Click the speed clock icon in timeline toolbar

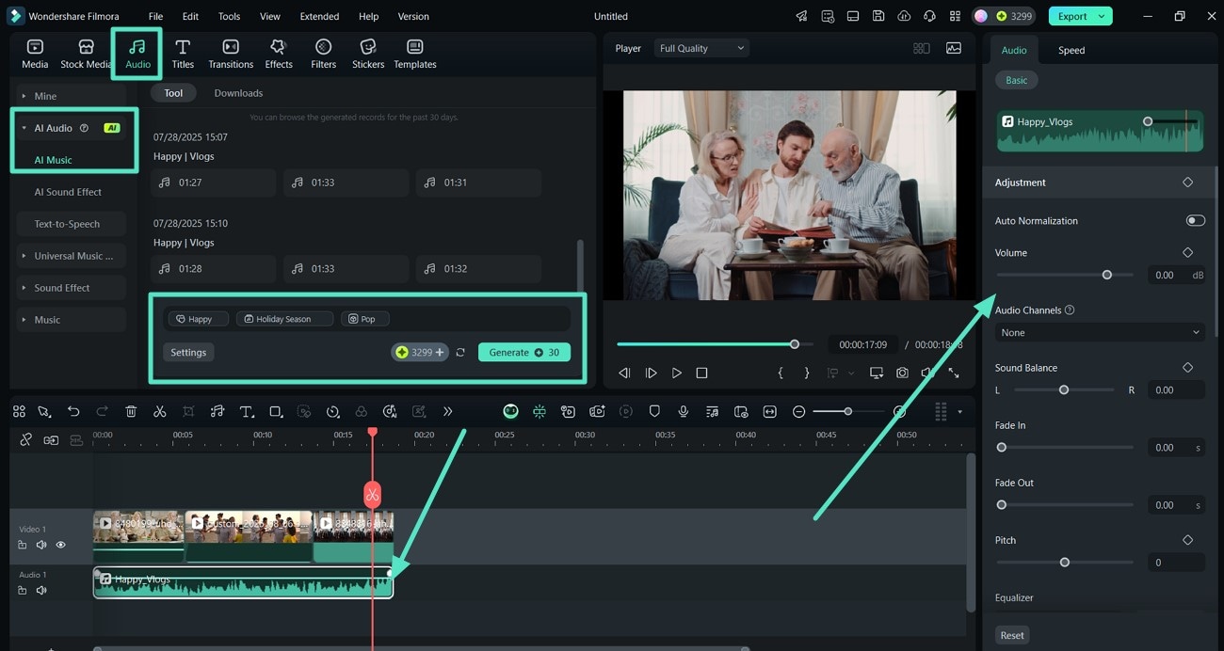(332, 411)
